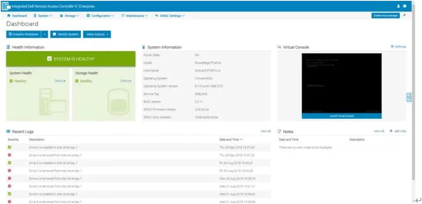Click the Severity column header
The width and height of the screenshot is (422, 204).
point(13,140)
